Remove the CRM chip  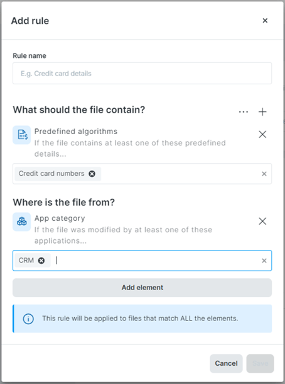pos(41,261)
